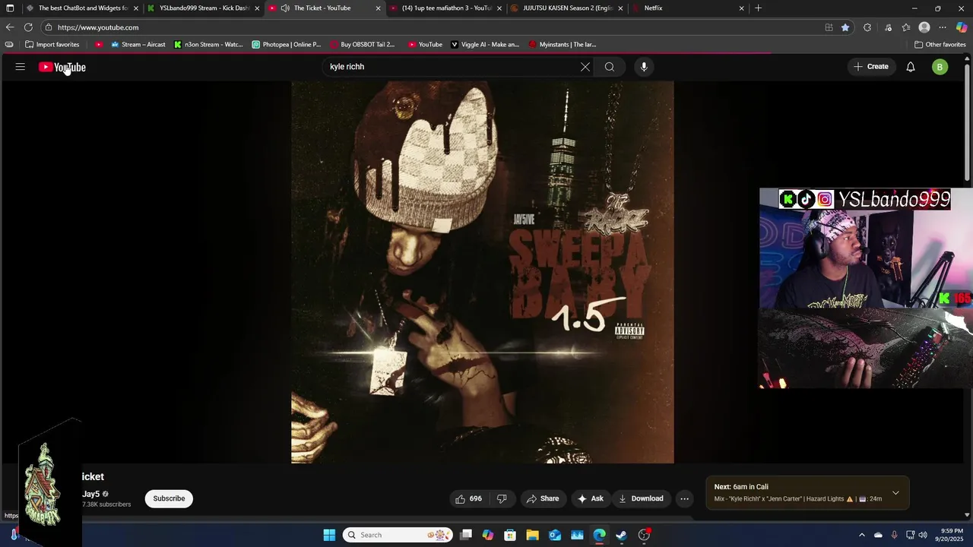Viewport: 973px width, 547px height.
Task: Launch Microsoft Store from taskbar
Action: pyautogui.click(x=510, y=535)
